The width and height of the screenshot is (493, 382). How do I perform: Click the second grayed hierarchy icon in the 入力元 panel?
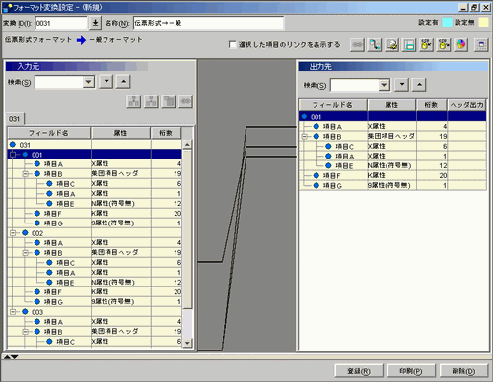pos(151,101)
